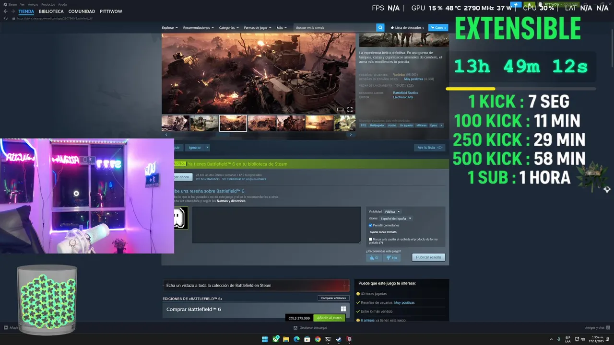Screen dimensions: 614x345
Task: Open the BIBLIOTECA tab
Action: (x=51, y=11)
